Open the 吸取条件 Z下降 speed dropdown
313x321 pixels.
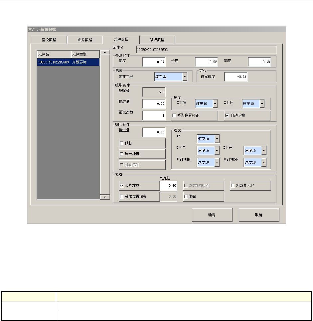tap(206, 103)
